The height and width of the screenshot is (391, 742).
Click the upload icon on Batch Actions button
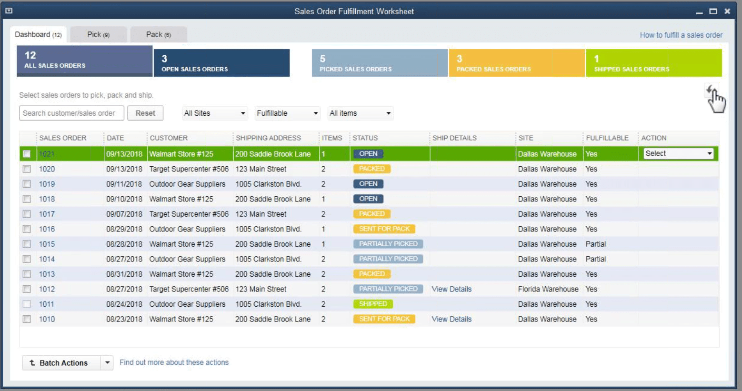pyautogui.click(x=31, y=363)
